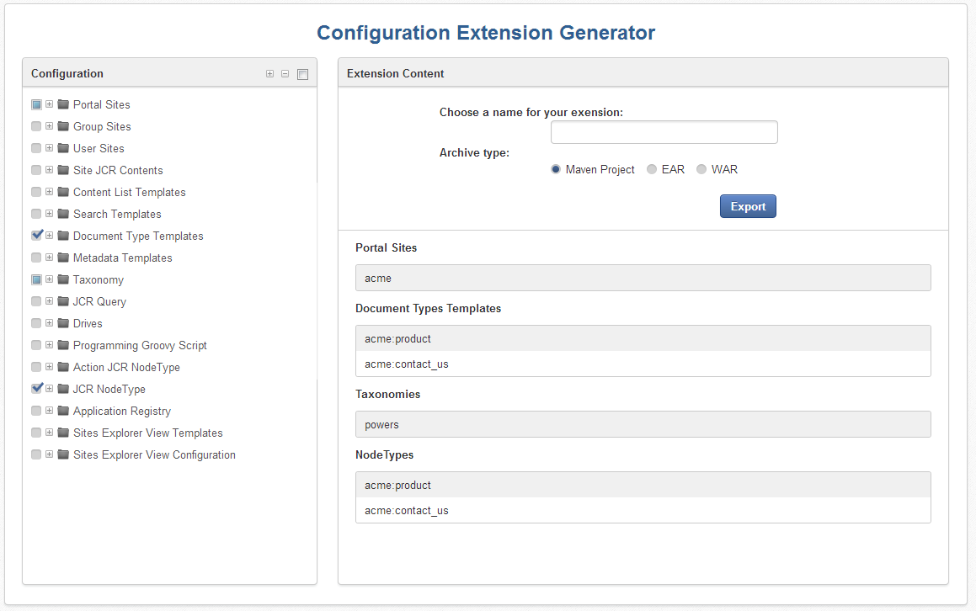Check the Metadata Templates checkbox
Screen dimensions: 976x611
coord(37,258)
